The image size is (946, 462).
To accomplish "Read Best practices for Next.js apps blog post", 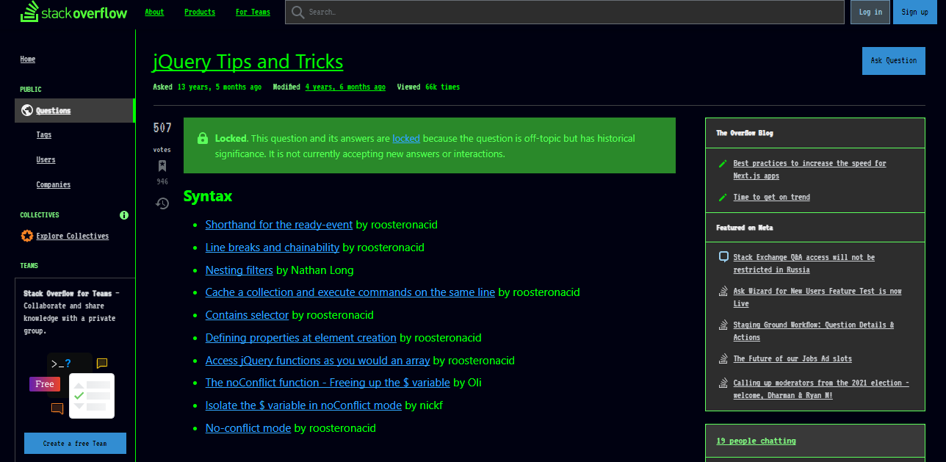I will [x=809, y=170].
